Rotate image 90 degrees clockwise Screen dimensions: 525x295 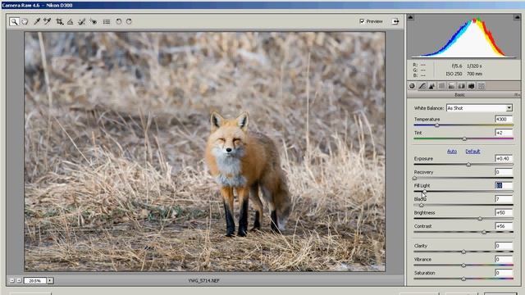click(129, 21)
